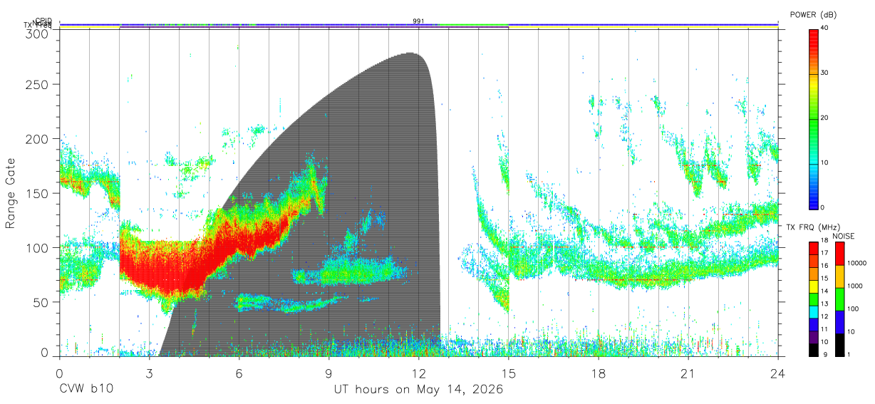
Task: Click the UT hour 9 tick label
Action: (x=328, y=373)
